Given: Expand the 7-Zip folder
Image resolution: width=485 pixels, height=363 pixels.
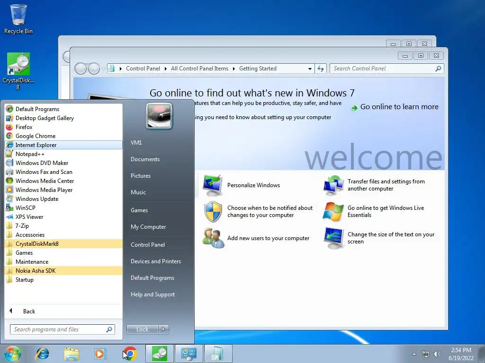Looking at the screenshot, I should 63,225.
